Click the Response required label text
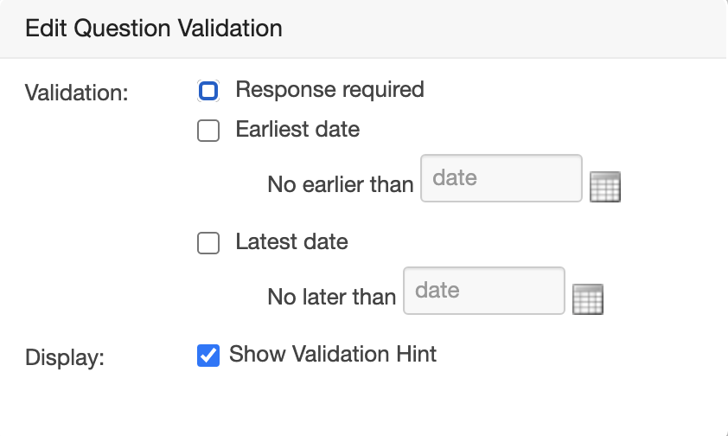Viewport: 728px width, 436px height. pos(329,89)
